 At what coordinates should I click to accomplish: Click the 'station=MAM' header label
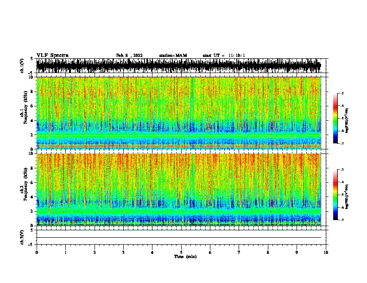(x=173, y=55)
